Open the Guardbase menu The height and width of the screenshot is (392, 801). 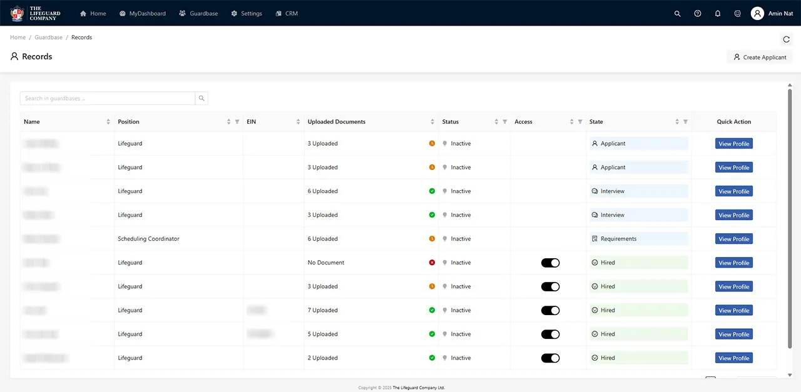198,13
